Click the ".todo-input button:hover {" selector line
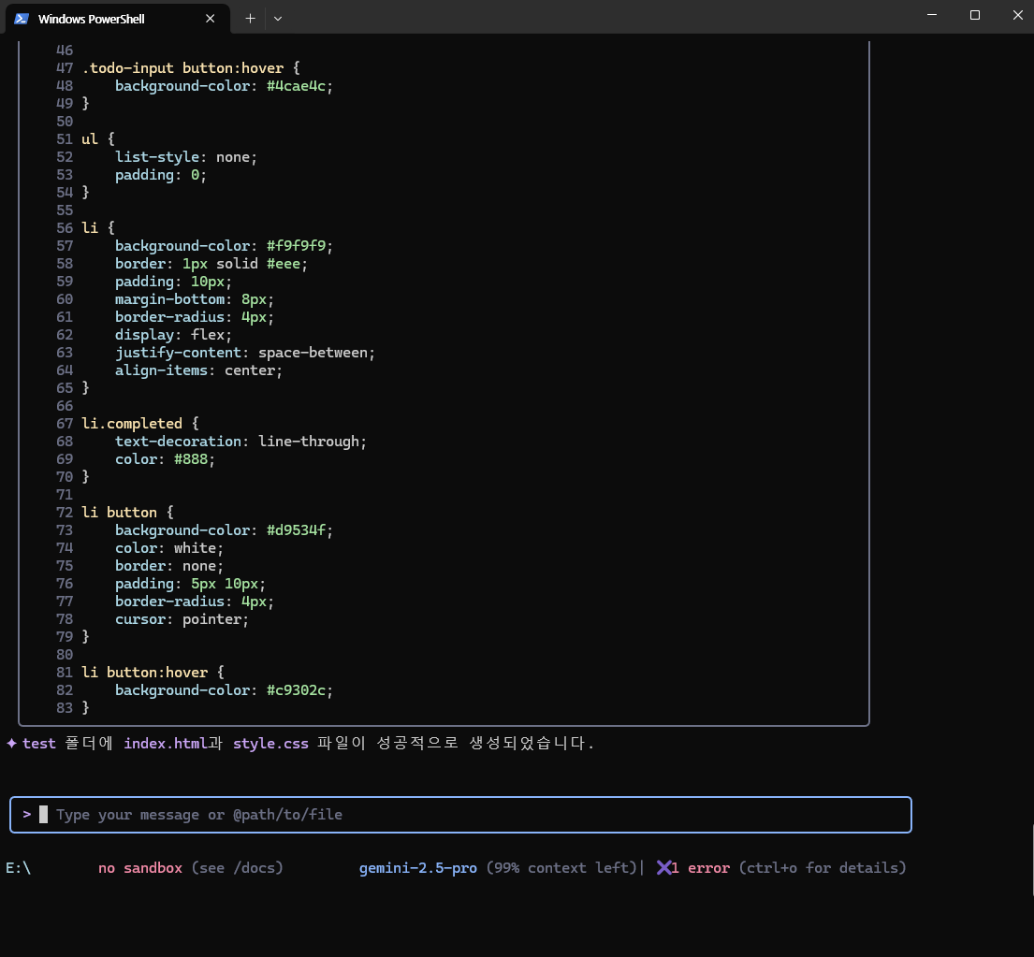Screen dimensions: 1034x957 [191, 68]
